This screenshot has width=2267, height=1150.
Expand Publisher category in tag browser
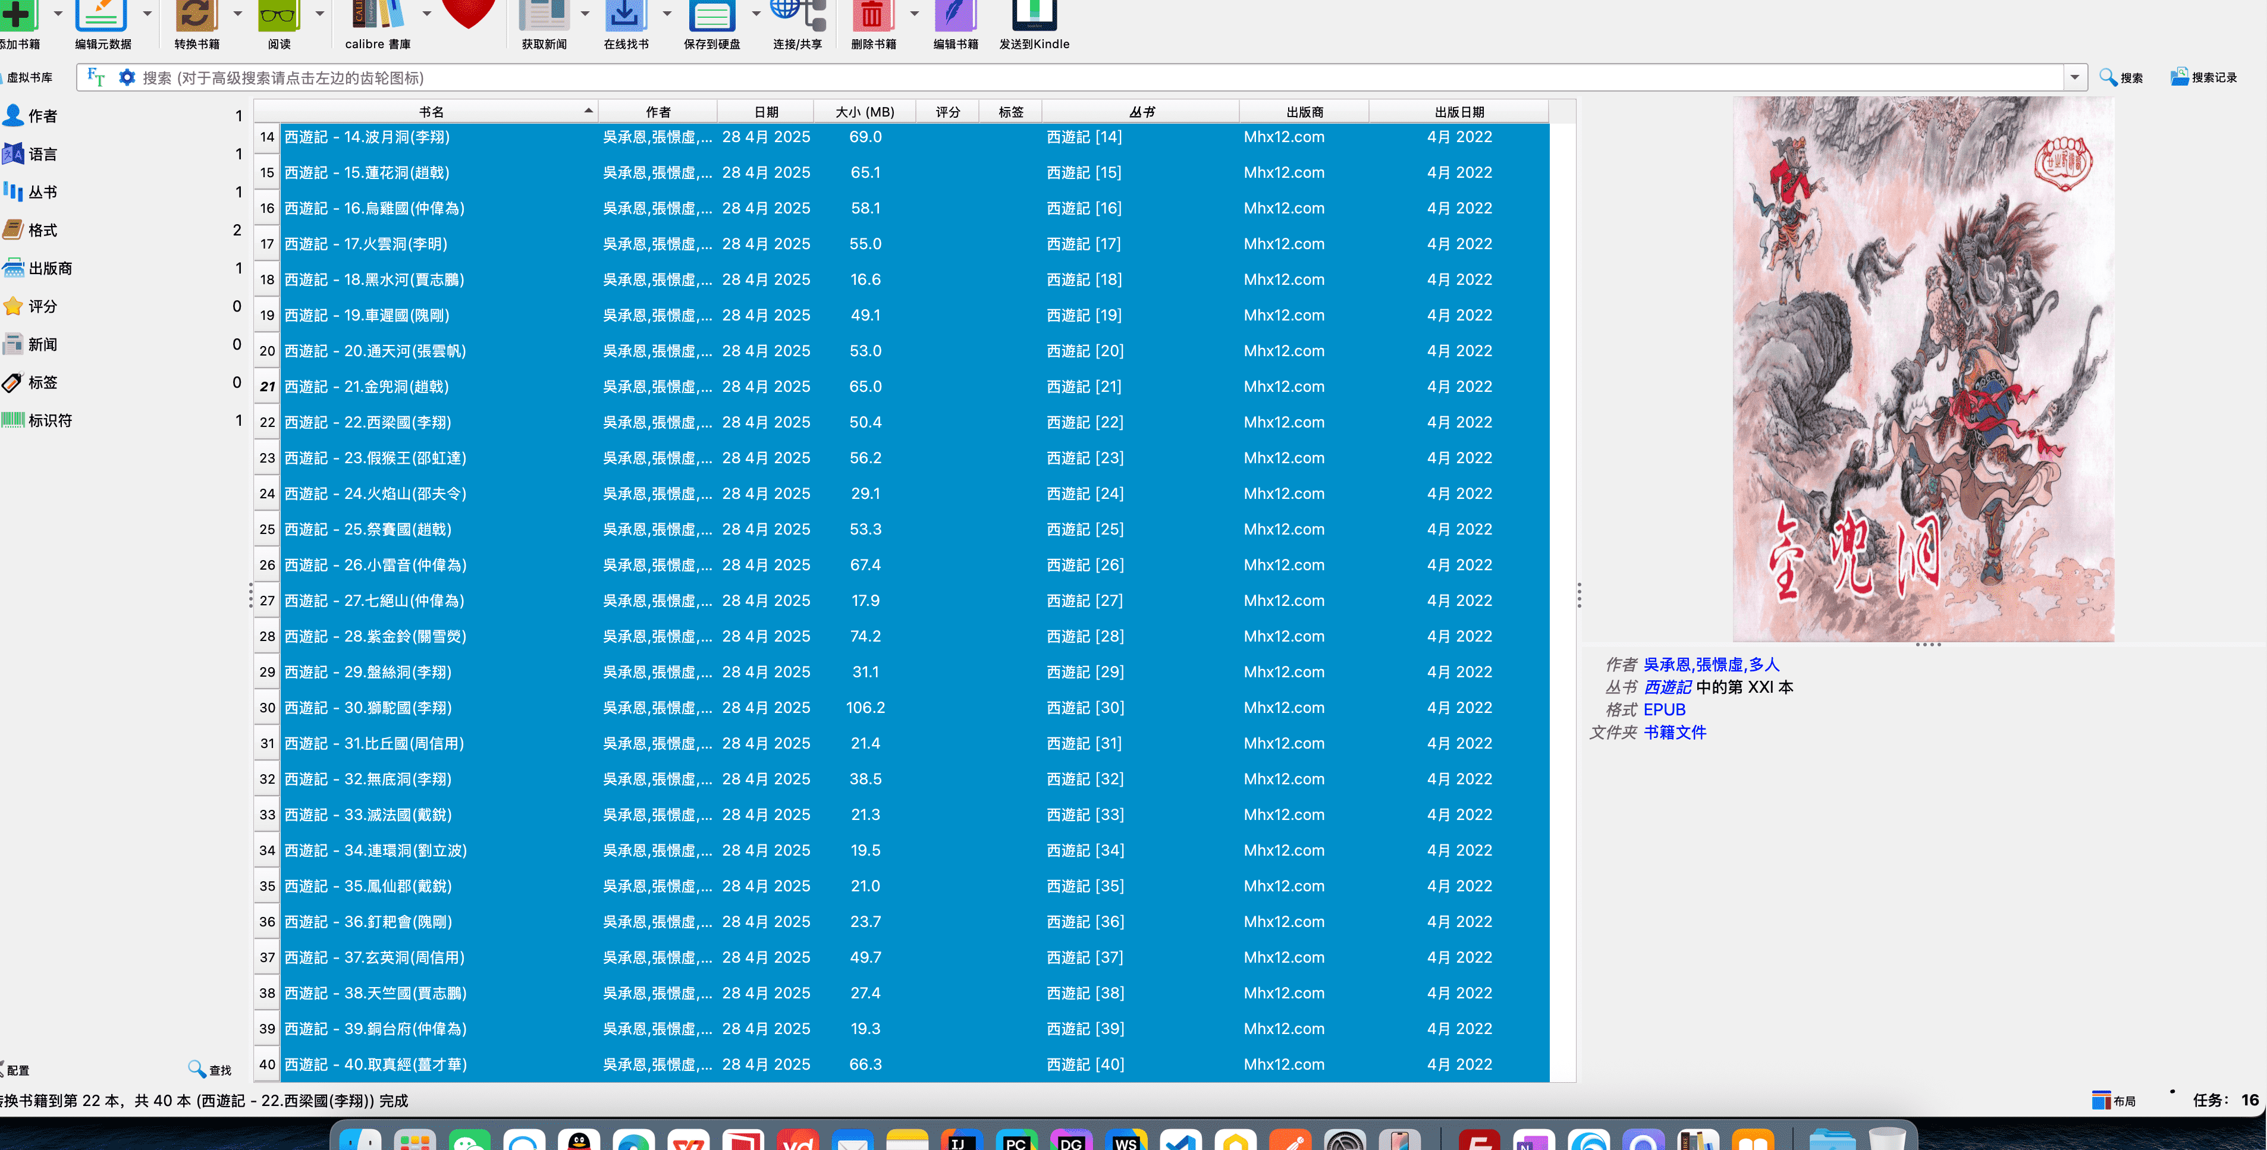tap(123, 268)
